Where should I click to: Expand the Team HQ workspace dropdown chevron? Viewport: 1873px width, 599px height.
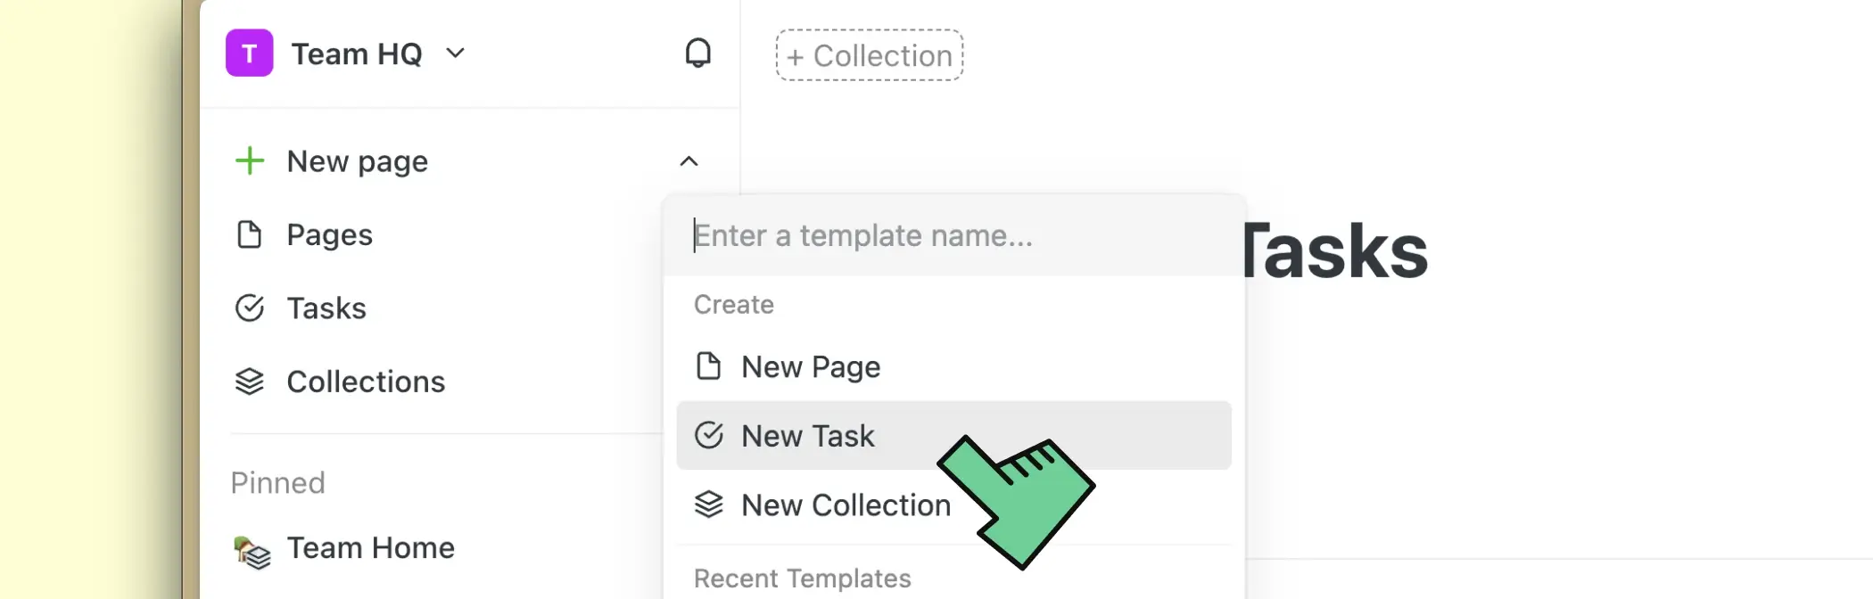456,53
